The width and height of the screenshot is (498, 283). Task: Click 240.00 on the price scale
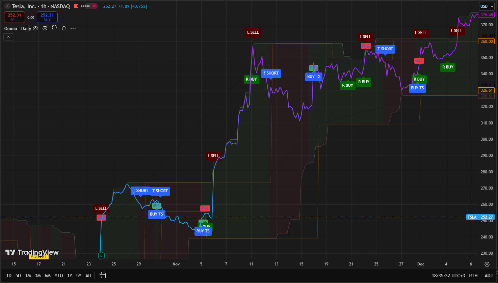[487, 237]
